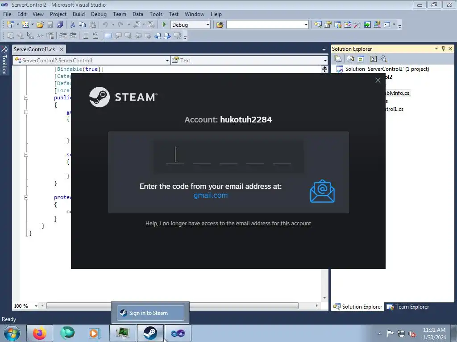
Task: Open the empty Find combo box dropdown
Action: (x=306, y=25)
